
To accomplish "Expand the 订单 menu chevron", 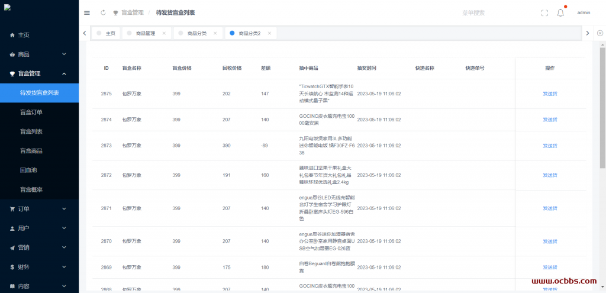I will coord(64,209).
